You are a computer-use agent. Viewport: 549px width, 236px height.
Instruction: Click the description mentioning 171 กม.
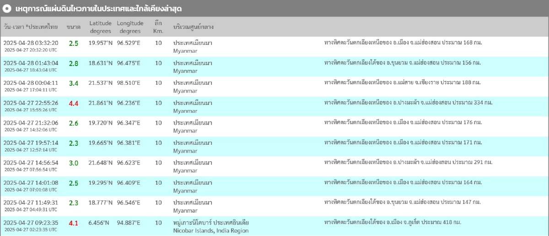pyautogui.click(x=403, y=143)
